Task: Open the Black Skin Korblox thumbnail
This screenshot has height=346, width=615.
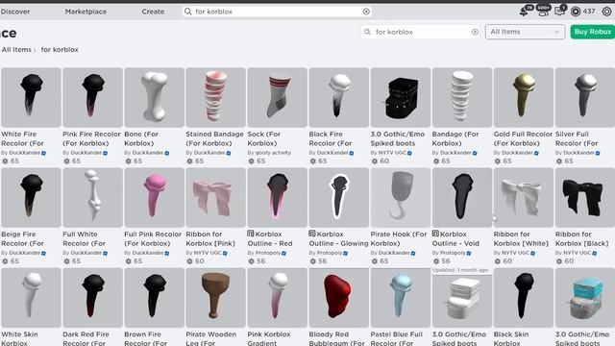Action: 524,298
